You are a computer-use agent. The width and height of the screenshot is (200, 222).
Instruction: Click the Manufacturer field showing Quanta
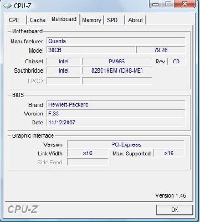pos(116,41)
